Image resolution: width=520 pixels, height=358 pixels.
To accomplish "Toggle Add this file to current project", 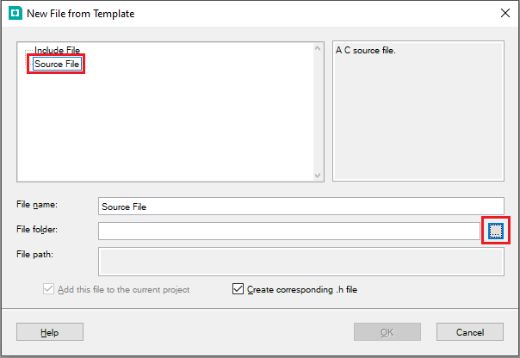I will pos(48,289).
